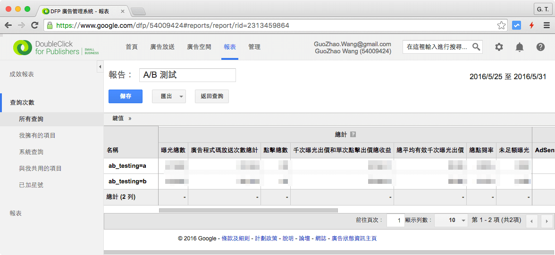Click the 總平均有效千次曝光出價 column header
Viewport: 555px width, 255px height.
coord(430,150)
